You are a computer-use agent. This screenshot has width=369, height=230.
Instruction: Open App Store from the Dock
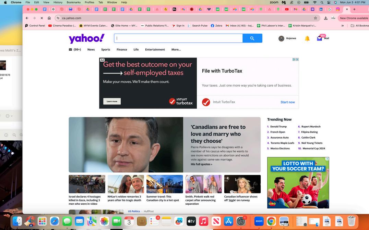point(228,221)
